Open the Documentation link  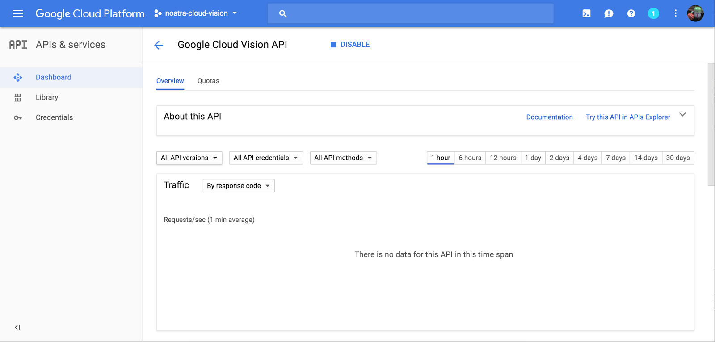pyautogui.click(x=549, y=117)
